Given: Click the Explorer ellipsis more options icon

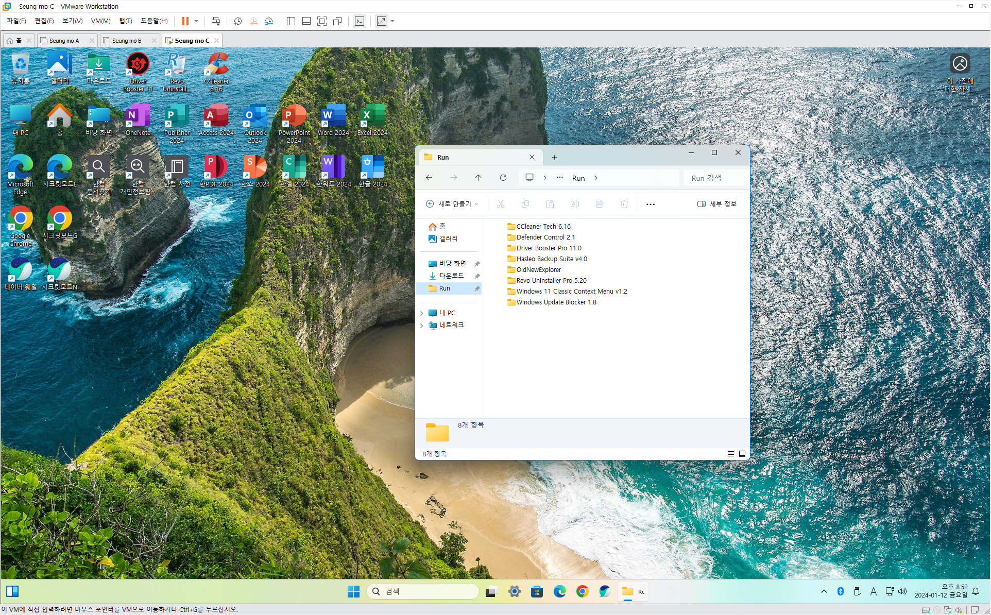Looking at the screenshot, I should 650,204.
